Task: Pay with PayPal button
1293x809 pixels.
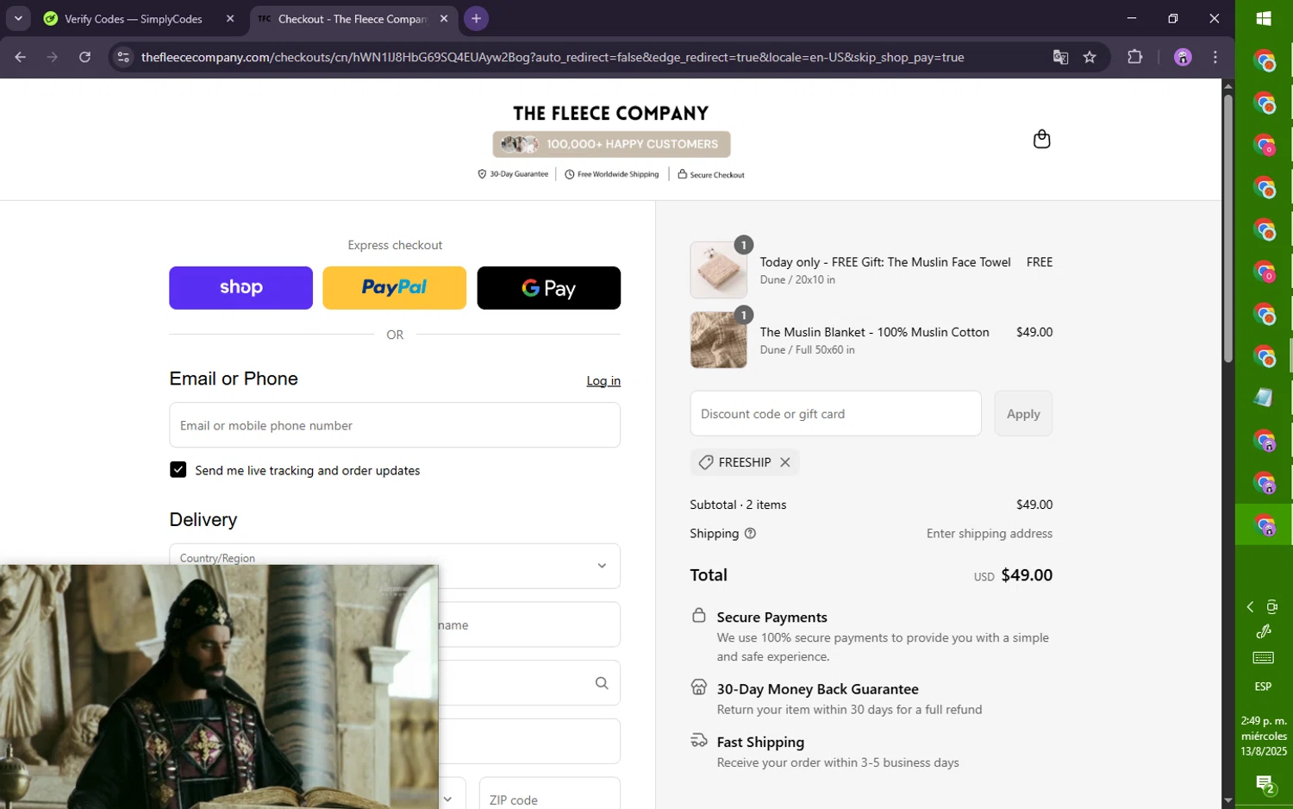Action: coord(394,288)
